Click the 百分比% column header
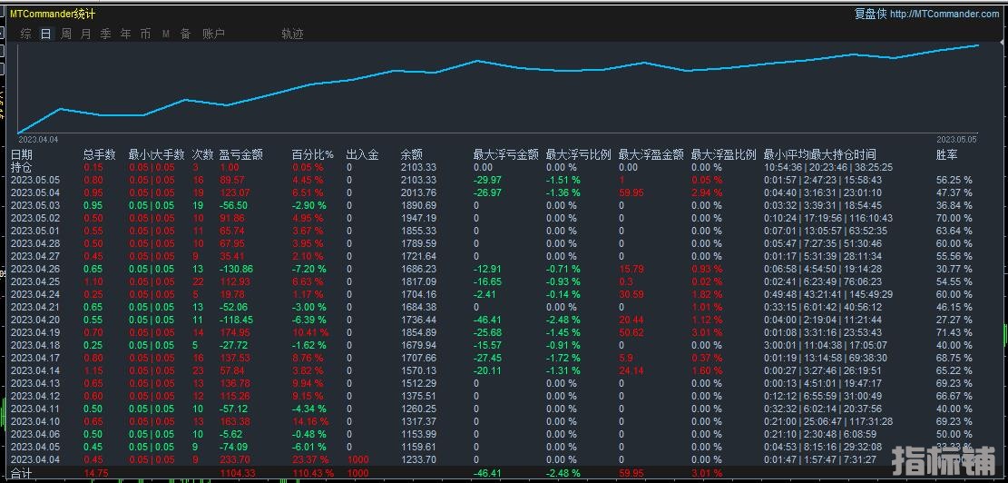This screenshot has height=483, width=1008. (313, 154)
